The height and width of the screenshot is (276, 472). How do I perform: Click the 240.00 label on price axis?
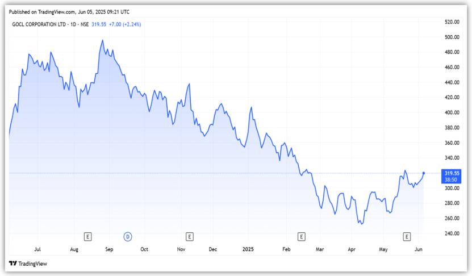click(x=452, y=233)
